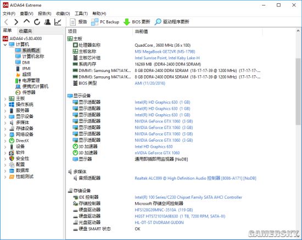Open MSI MegaBook GE72VR motherboard link

pos(165,52)
